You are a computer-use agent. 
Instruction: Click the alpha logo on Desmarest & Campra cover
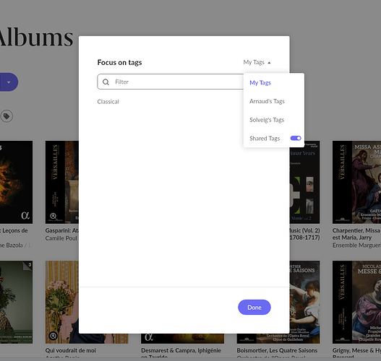coord(149,337)
